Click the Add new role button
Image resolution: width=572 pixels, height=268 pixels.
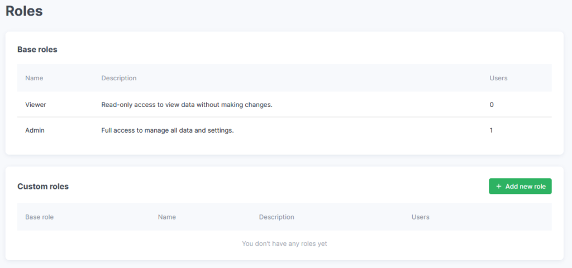[x=520, y=186]
